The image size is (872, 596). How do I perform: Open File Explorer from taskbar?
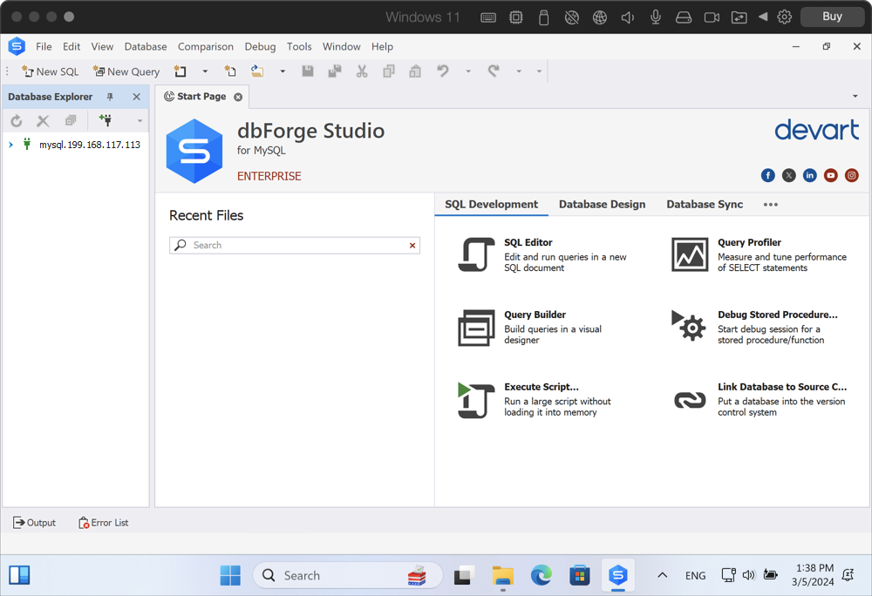pyautogui.click(x=503, y=575)
